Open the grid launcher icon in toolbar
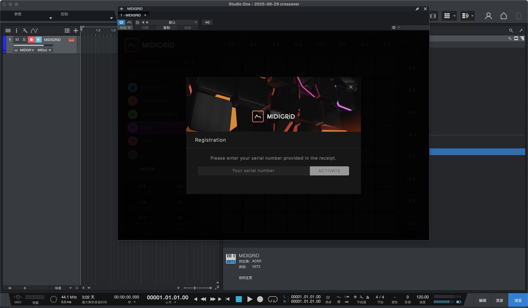 point(447,16)
